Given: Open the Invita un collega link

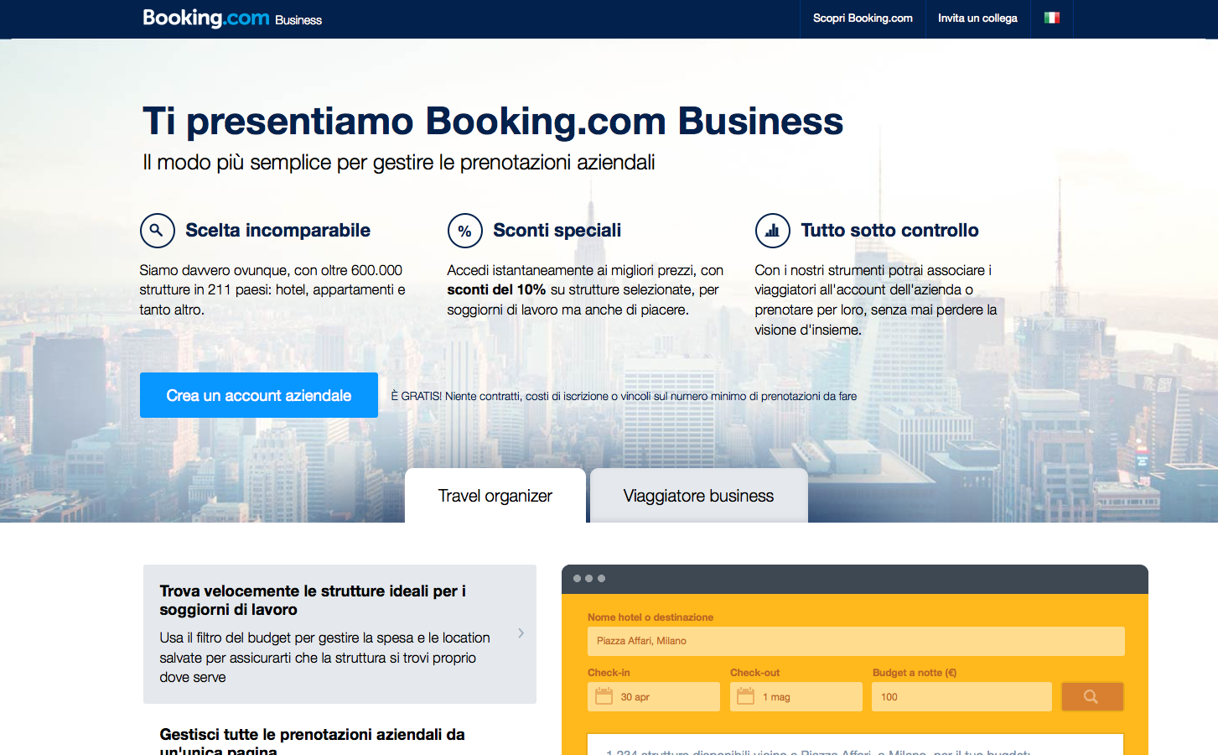Looking at the screenshot, I should click(x=977, y=18).
